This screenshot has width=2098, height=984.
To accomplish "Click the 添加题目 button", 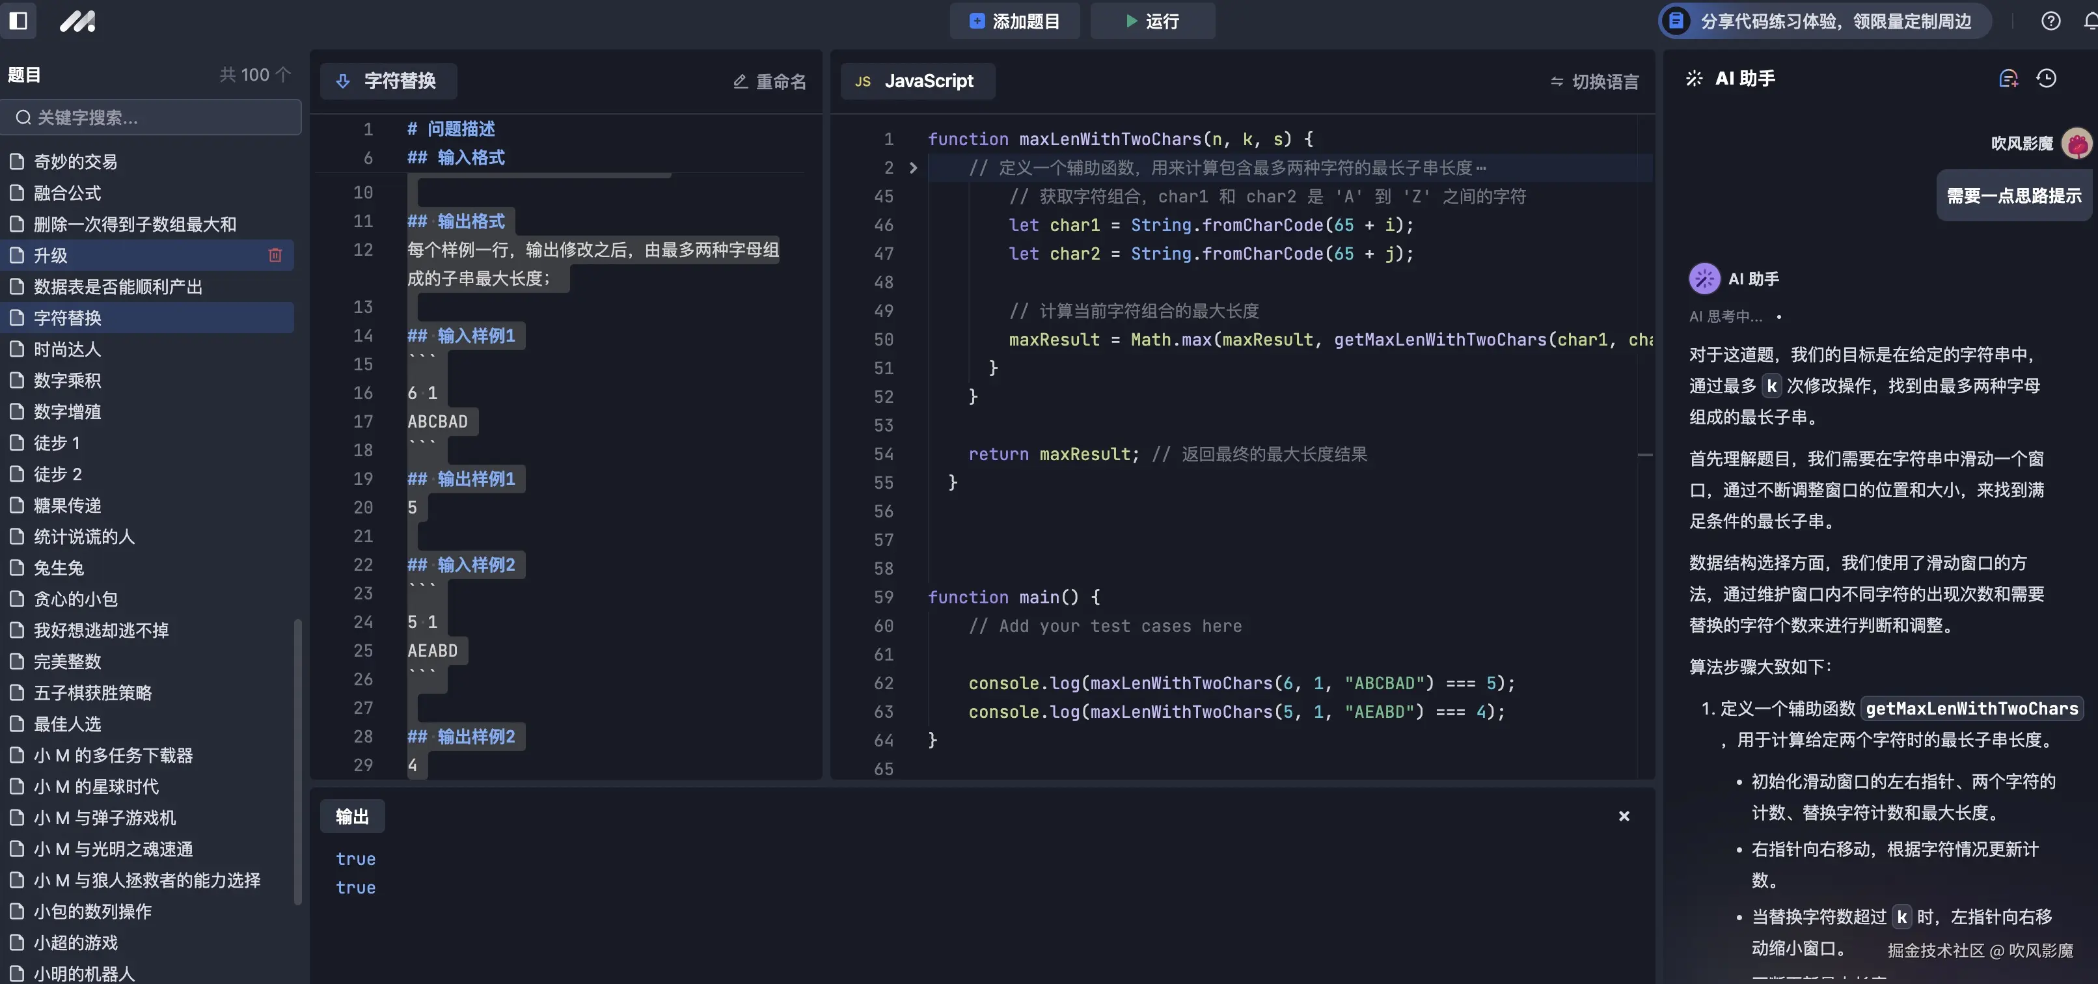I will (1014, 21).
